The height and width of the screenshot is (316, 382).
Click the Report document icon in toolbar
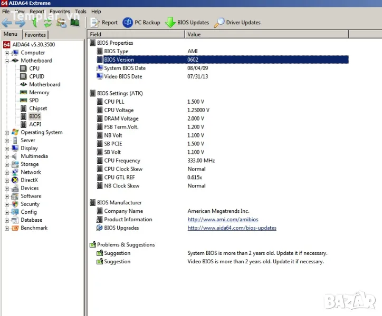coord(95,23)
